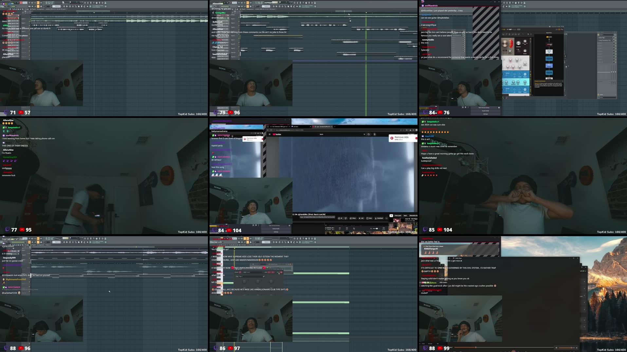Click the Guitar Rig power icon
The width and height of the screenshot is (627, 352).
(559, 29)
